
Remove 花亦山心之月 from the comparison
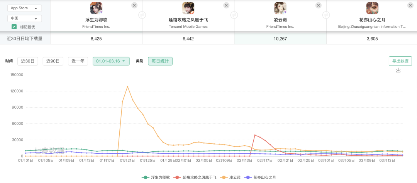click(410, 5)
